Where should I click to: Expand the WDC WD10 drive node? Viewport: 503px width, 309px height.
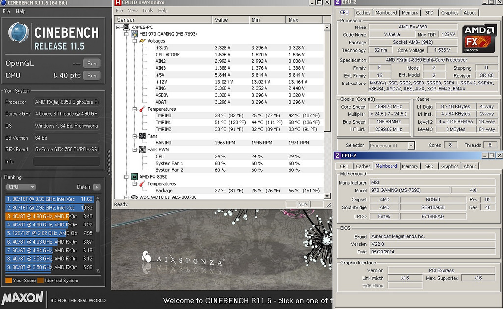pyautogui.click(x=126, y=197)
